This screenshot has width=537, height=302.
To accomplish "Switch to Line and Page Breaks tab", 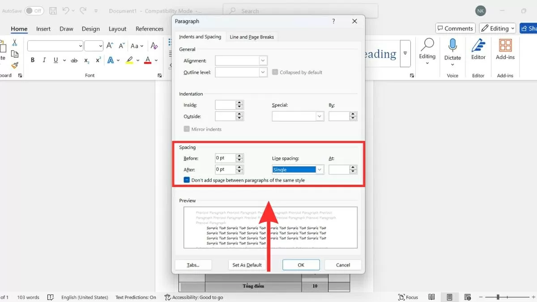I will (251, 37).
